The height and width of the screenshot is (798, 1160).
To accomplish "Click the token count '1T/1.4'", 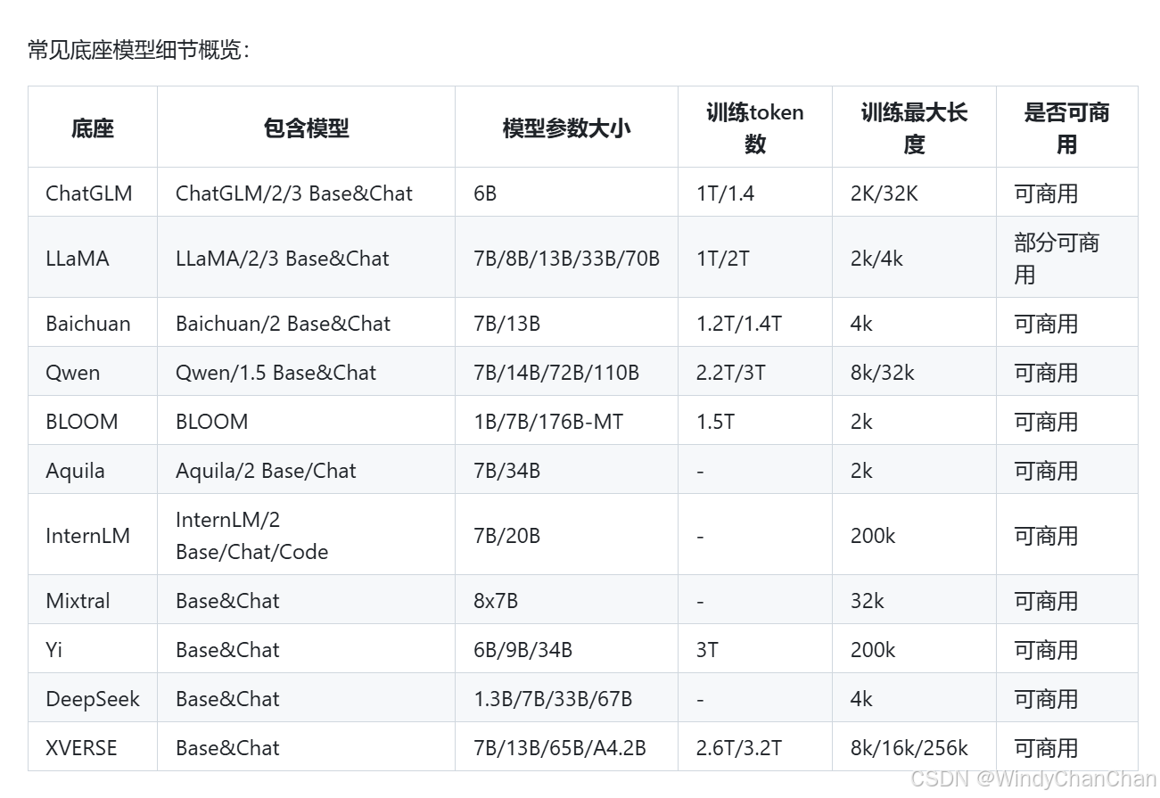I will [x=725, y=193].
